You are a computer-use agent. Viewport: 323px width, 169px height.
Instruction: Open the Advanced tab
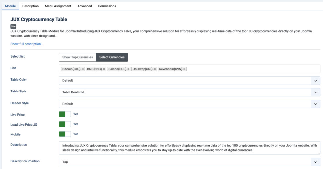pyautogui.click(x=85, y=6)
